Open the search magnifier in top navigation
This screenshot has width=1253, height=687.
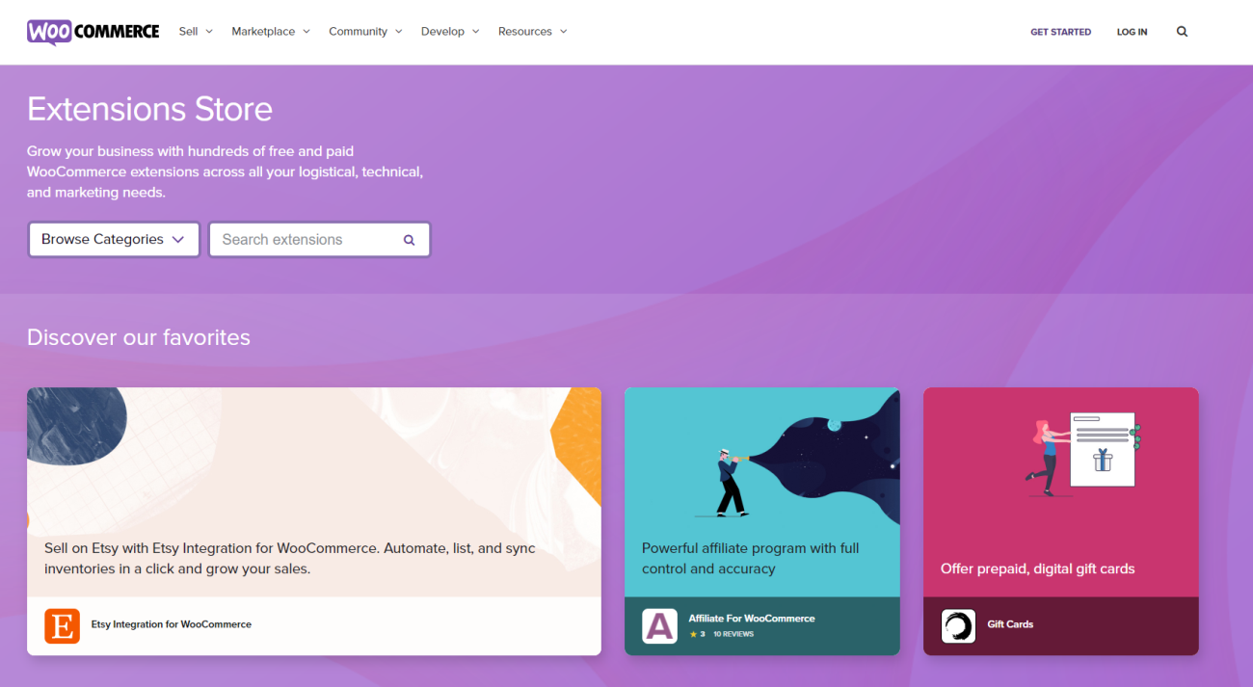click(x=1182, y=32)
